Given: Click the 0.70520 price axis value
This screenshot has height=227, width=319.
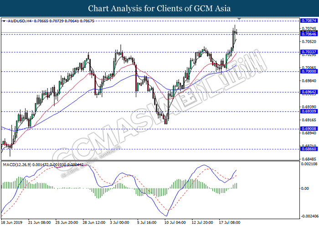Looking at the screenshot, I should [x=309, y=42].
